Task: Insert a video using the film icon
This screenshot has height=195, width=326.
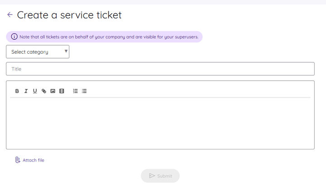Action: tap(62, 91)
